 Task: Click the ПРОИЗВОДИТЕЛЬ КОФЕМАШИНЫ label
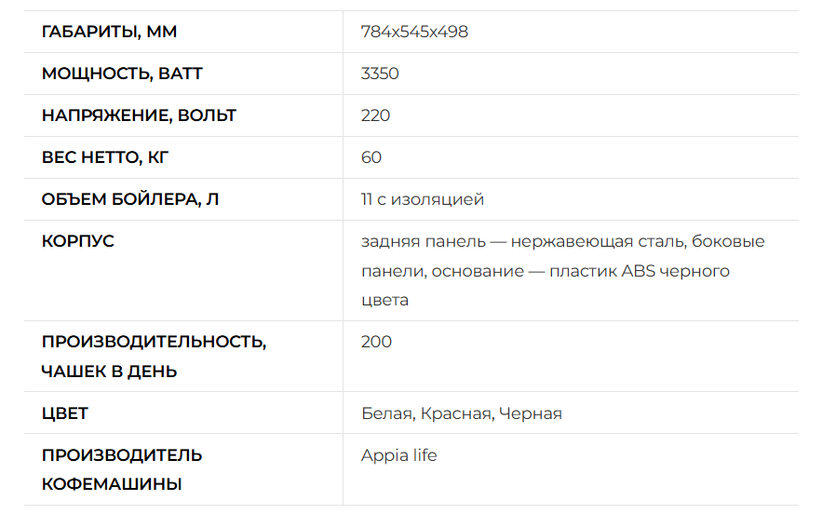coord(122,469)
